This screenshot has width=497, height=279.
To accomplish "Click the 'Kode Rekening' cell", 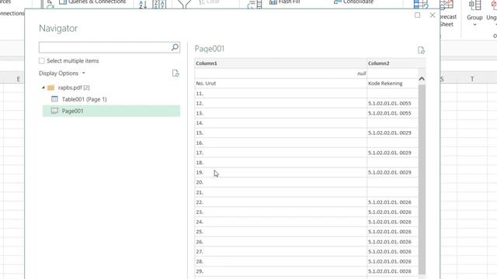I will pos(392,84).
